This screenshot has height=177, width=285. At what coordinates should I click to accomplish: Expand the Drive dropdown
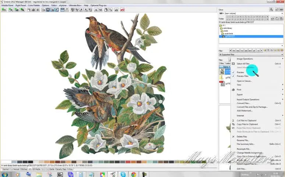(x=282, y=13)
